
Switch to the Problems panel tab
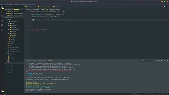29,61
